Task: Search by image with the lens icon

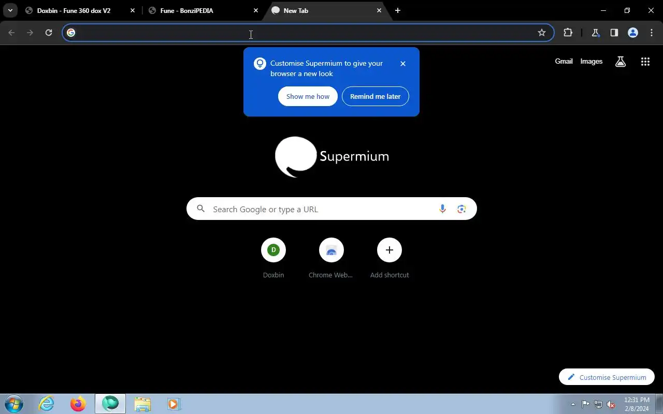Action: click(x=462, y=209)
